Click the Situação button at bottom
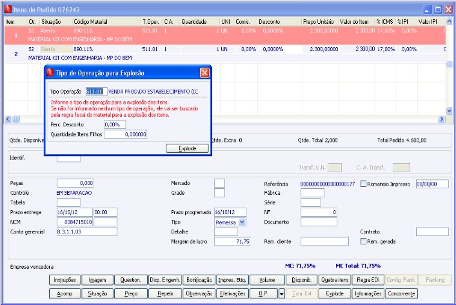The height and width of the screenshot is (305, 456). (97, 293)
